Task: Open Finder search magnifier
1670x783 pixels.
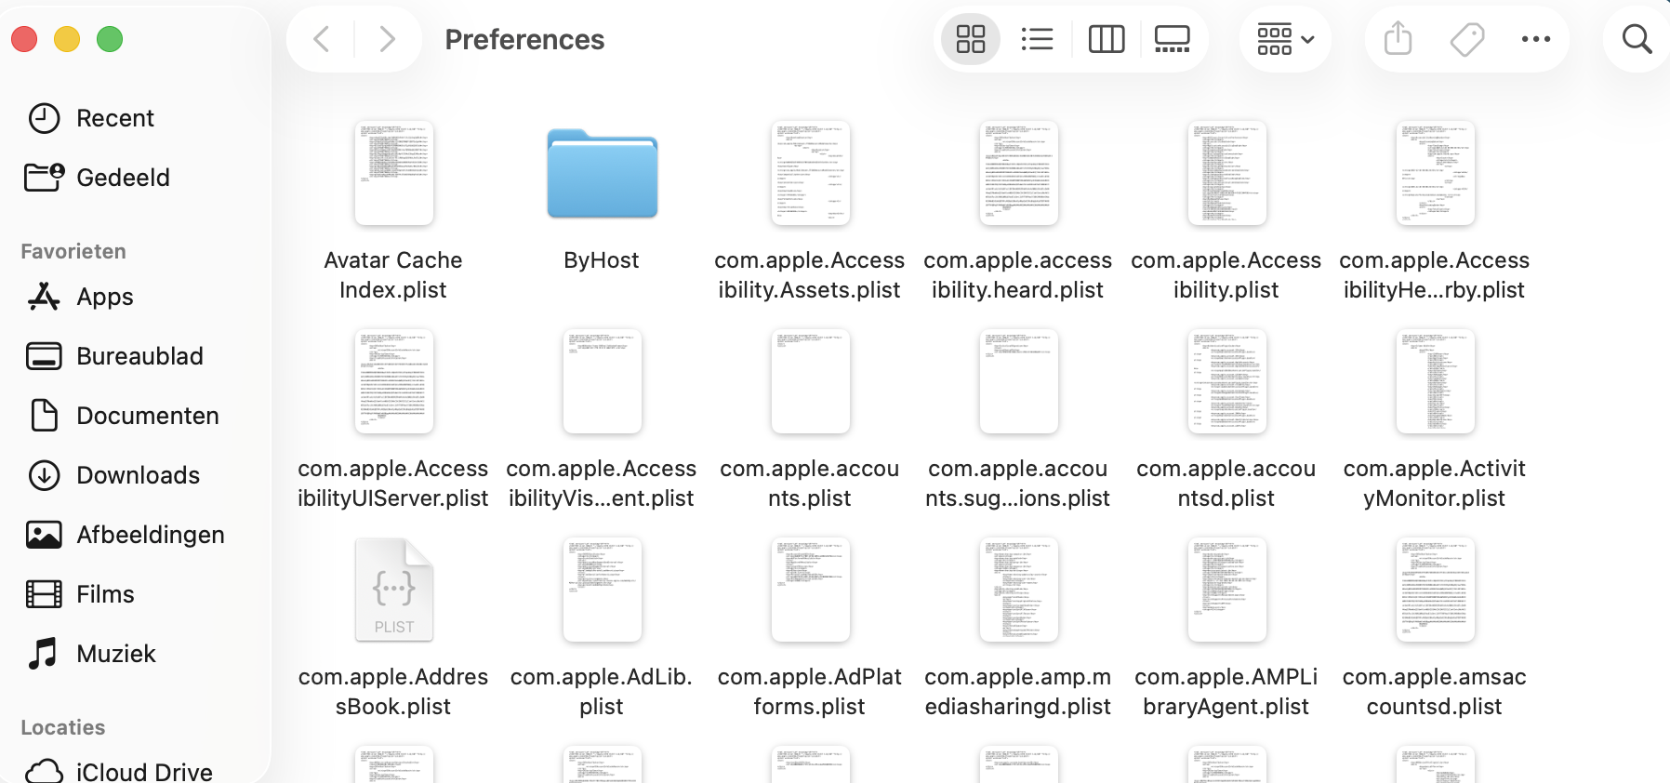Action: pos(1637,39)
